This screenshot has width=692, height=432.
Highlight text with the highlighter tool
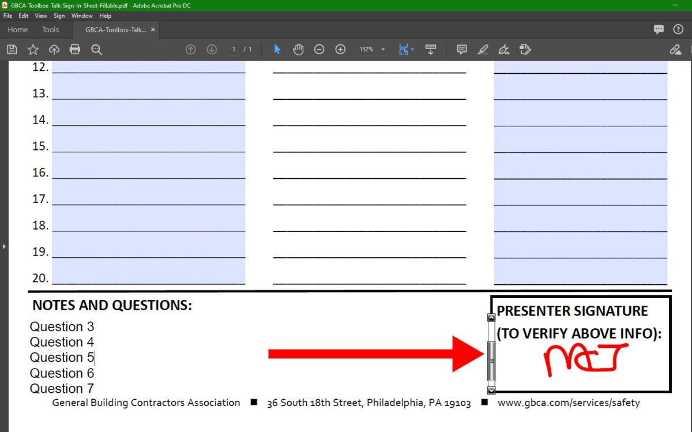pyautogui.click(x=483, y=49)
